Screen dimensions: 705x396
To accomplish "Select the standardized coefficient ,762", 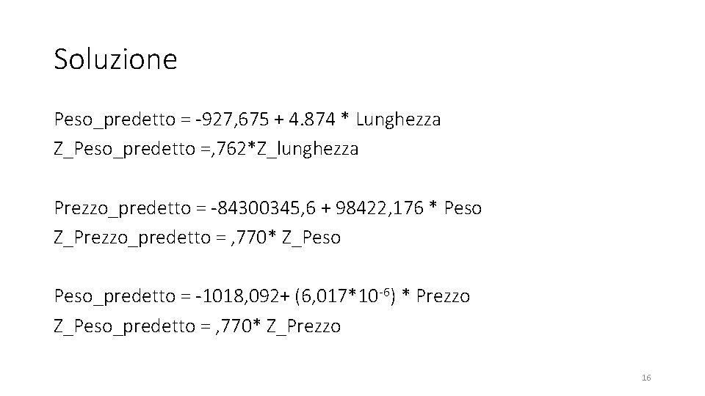I will (228, 149).
